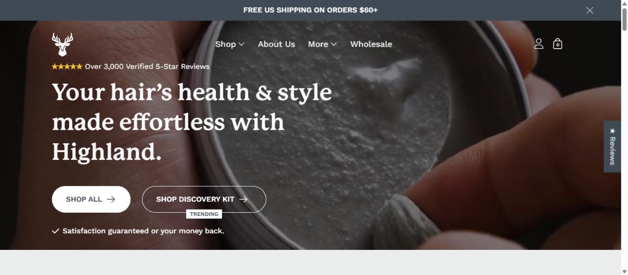Click the five gold stars rating

coord(67,66)
